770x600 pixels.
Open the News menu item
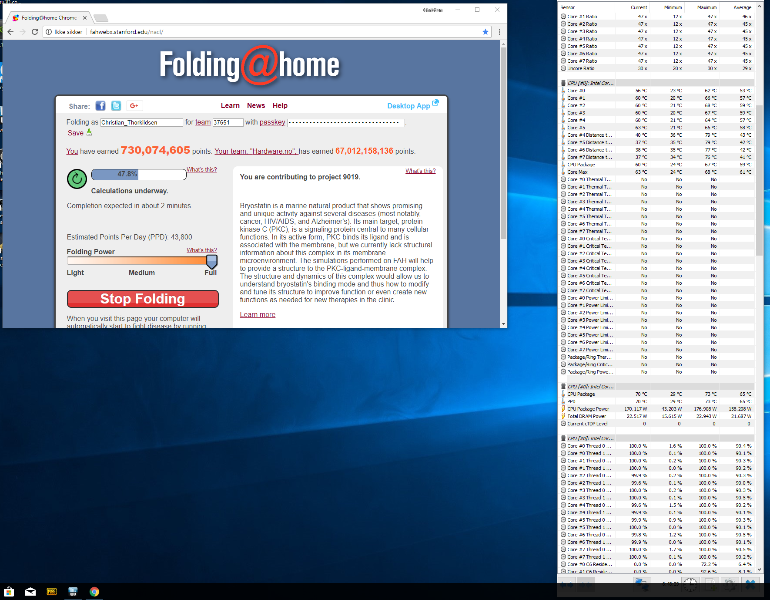(x=256, y=106)
